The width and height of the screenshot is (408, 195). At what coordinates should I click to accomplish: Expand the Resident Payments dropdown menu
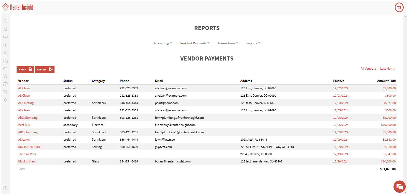[x=195, y=43]
